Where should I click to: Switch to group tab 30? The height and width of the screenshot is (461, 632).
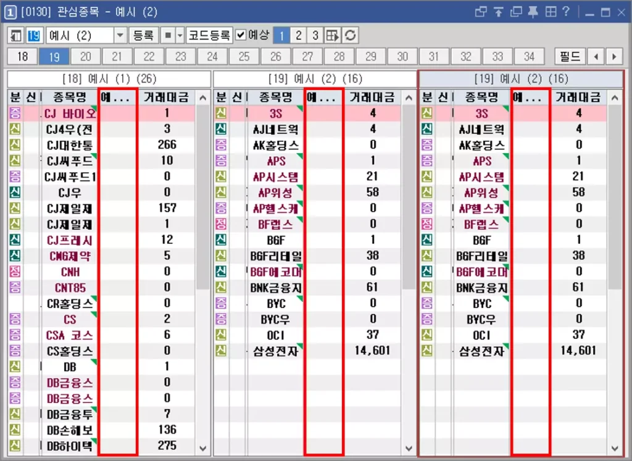(402, 56)
